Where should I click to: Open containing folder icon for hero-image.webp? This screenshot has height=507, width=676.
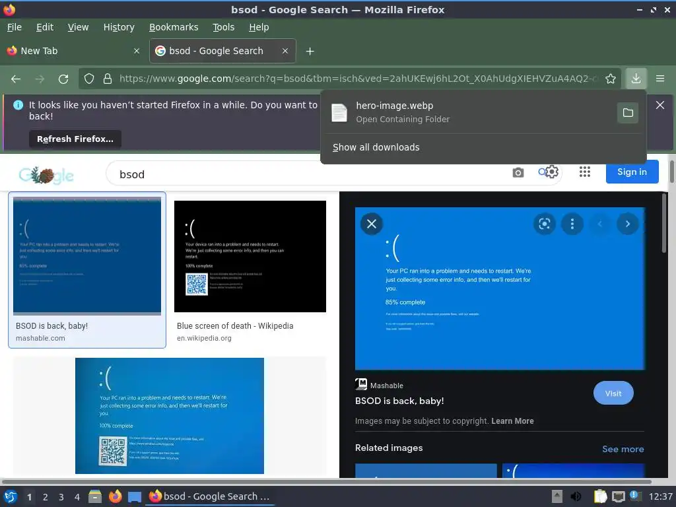coord(628,112)
